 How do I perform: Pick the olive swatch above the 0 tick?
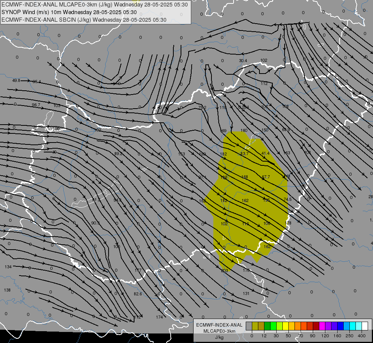click(x=255, y=326)
